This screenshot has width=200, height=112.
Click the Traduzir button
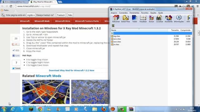pos(61,15)
